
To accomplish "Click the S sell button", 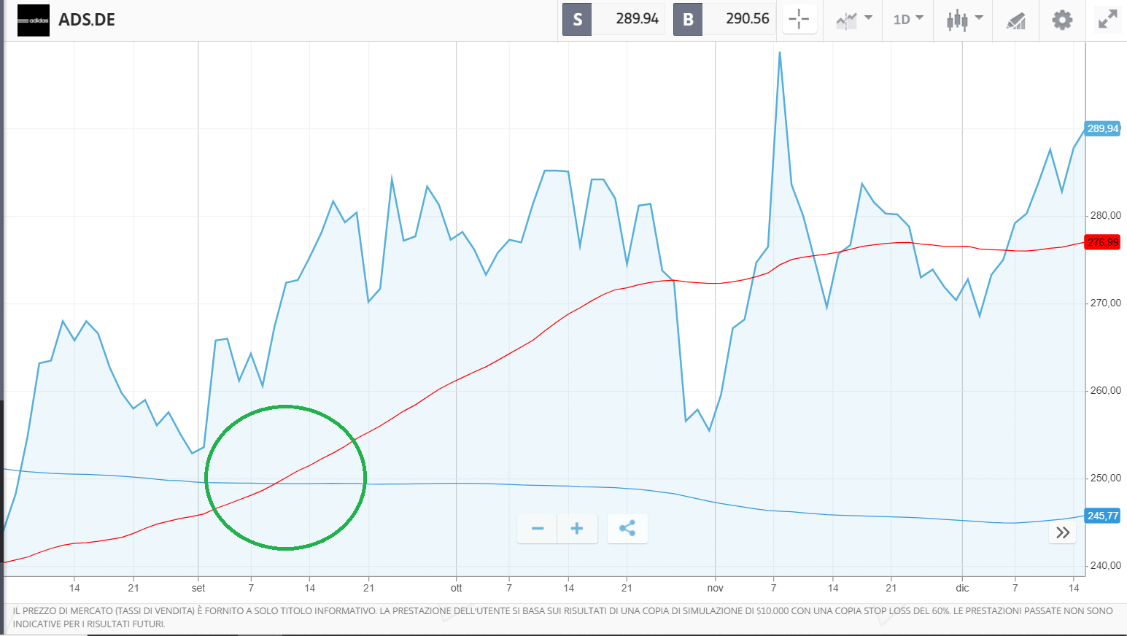I will [x=577, y=20].
